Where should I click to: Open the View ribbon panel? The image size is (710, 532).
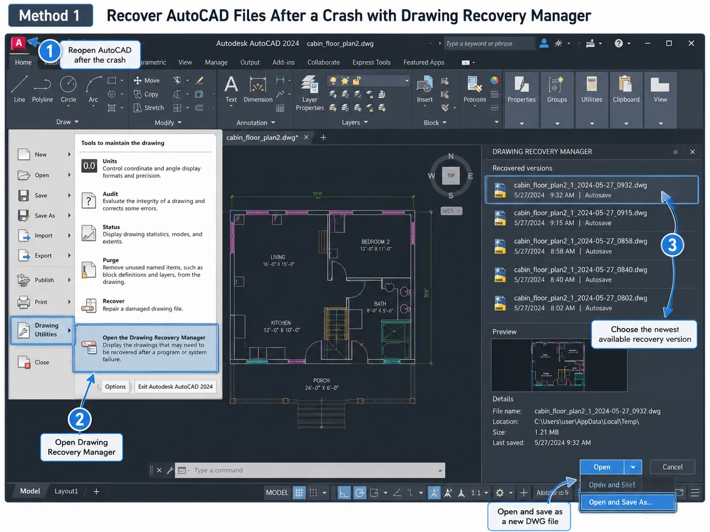(x=660, y=99)
